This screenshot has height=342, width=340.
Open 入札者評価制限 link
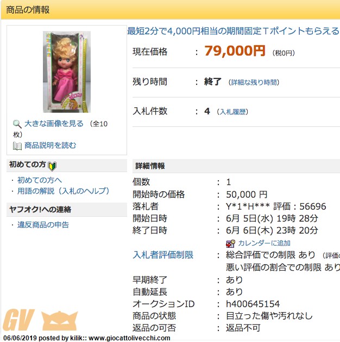coord(163,255)
